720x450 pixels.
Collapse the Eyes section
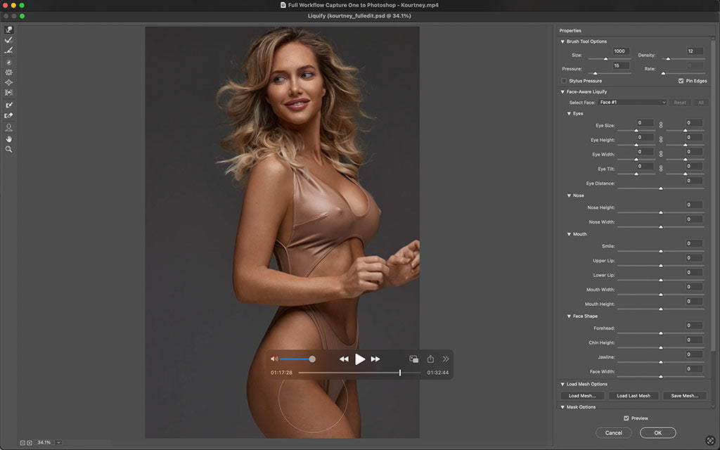pyautogui.click(x=568, y=113)
